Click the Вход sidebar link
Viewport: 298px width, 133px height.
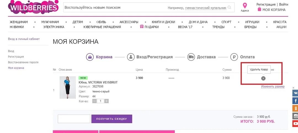(11, 51)
